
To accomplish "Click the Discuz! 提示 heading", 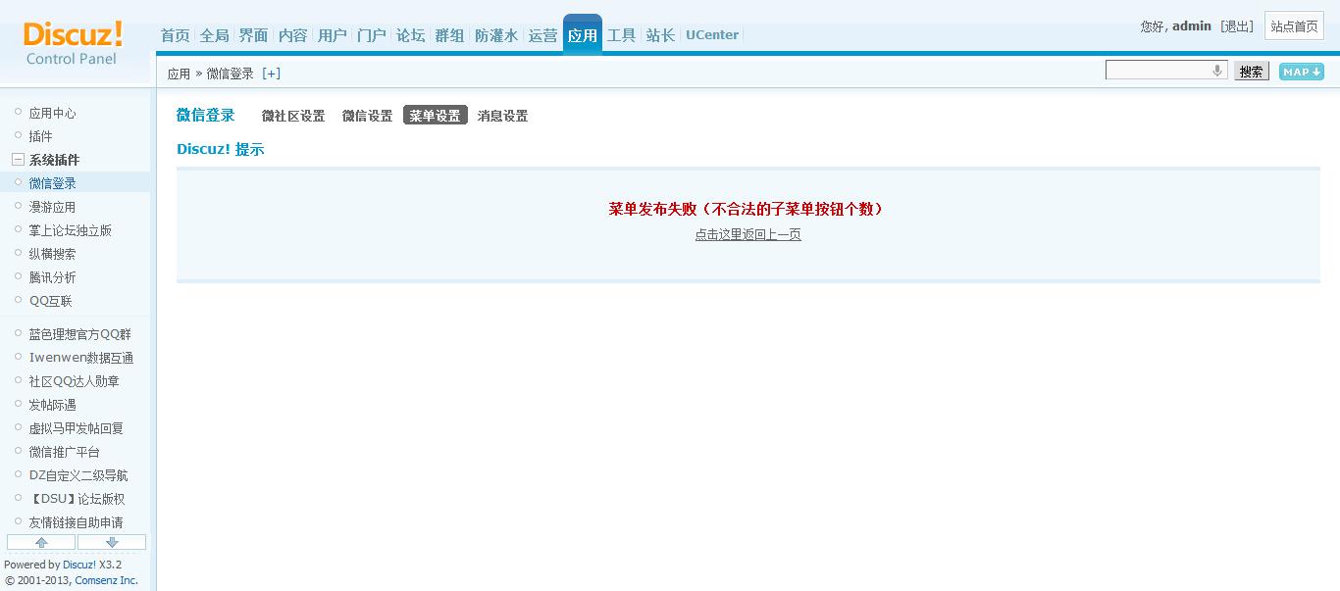I will coord(221,149).
